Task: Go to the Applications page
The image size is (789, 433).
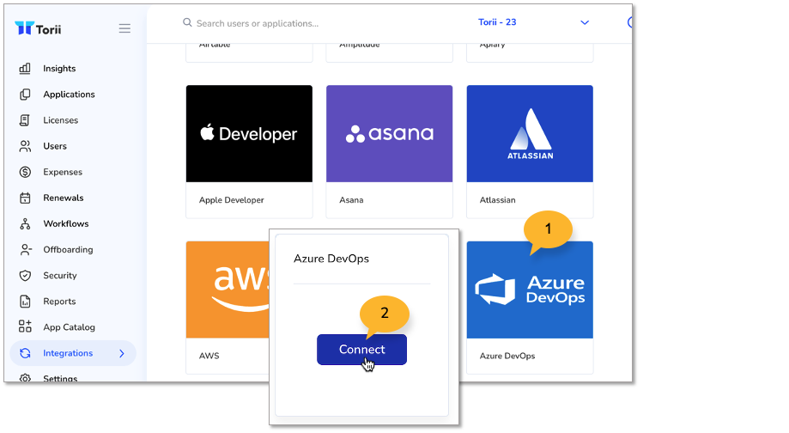Action: (69, 95)
